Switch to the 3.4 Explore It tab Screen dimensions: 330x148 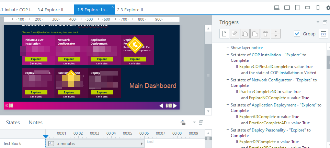50,10
